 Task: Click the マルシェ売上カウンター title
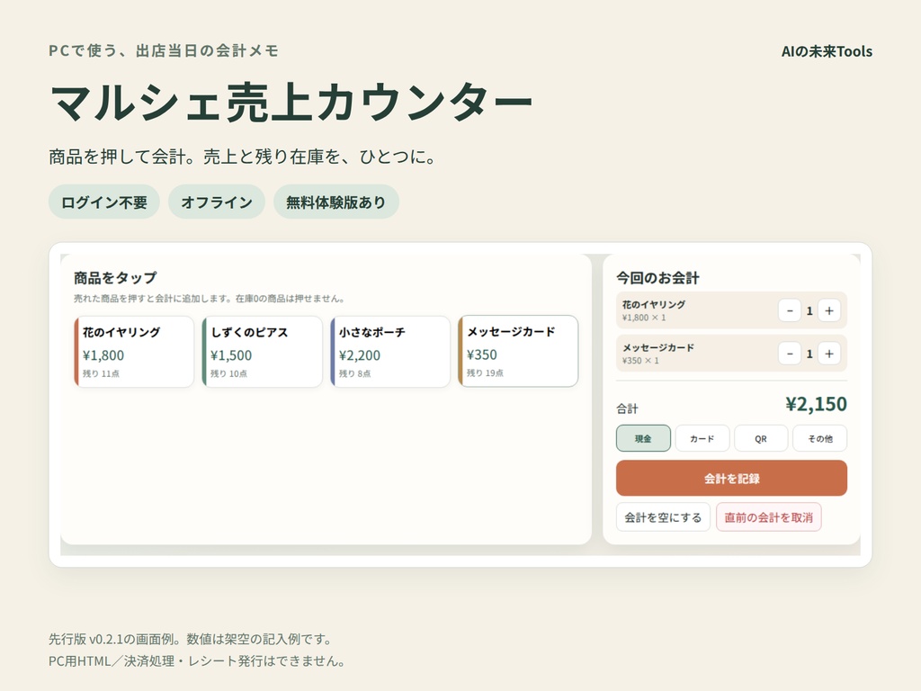point(291,103)
